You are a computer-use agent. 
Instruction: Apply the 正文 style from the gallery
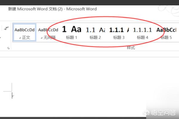pos(24,33)
